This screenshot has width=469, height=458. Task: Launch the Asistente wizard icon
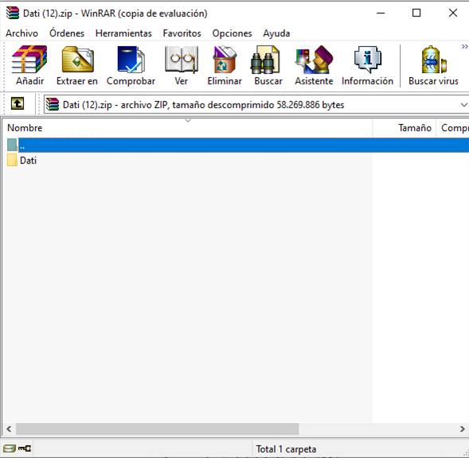click(314, 60)
